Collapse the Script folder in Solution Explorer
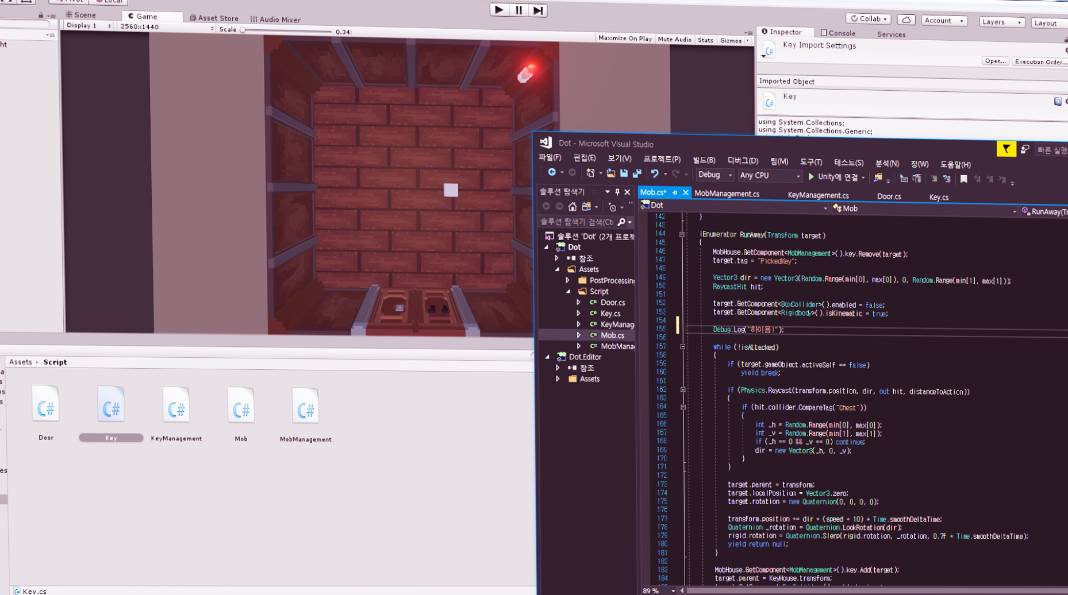Screen dimensions: 1068x595 point(568,291)
